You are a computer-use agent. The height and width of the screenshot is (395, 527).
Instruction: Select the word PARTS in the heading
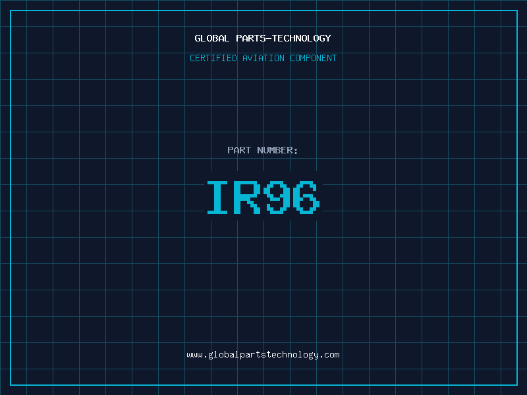click(x=250, y=39)
